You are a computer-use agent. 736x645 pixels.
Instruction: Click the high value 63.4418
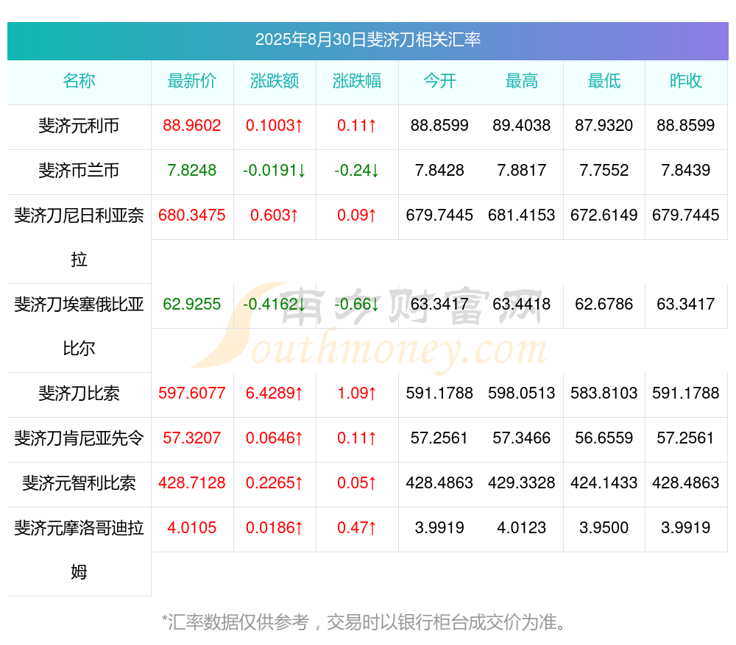(522, 304)
